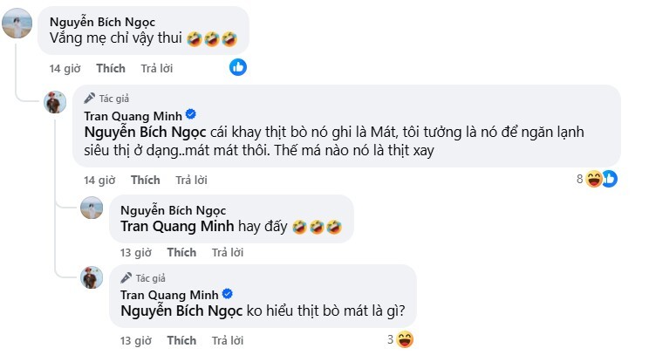The image size is (649, 355).
Task: Reply to the top comment with Trả lời
Action: pyautogui.click(x=155, y=66)
